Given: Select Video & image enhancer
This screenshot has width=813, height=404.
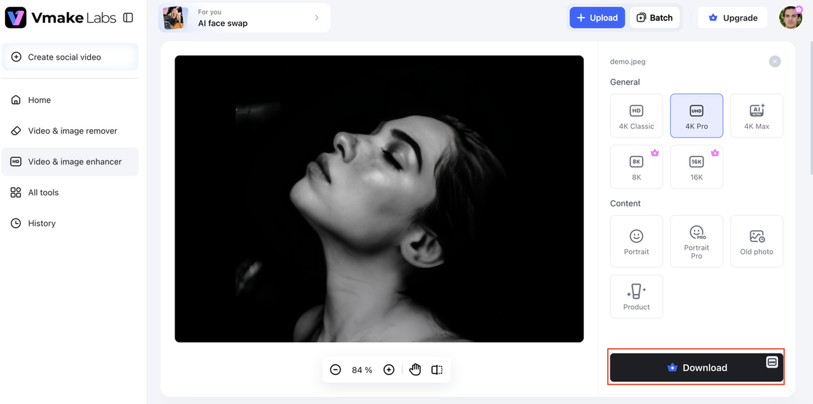Looking at the screenshot, I should [x=70, y=161].
